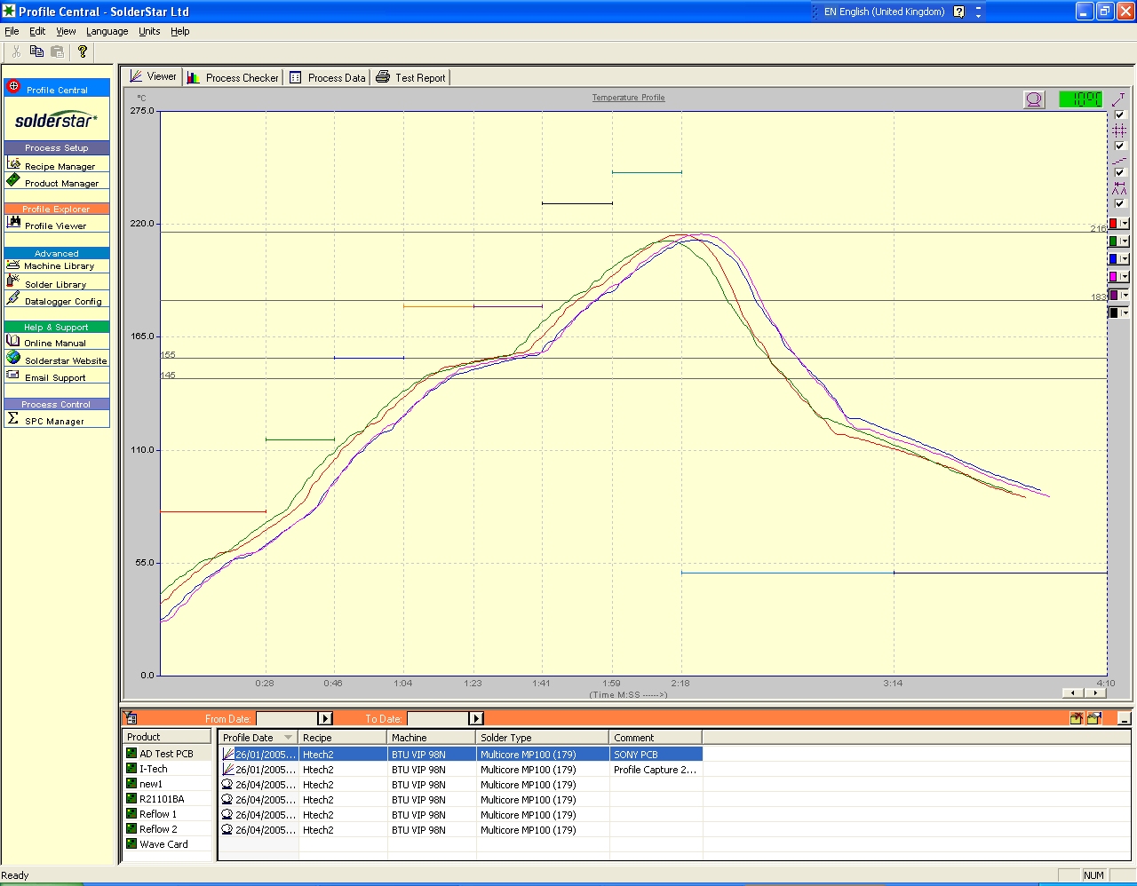Toggle the checkbox below slope lines icon
Viewport: 1137px width, 886px height.
[1119, 172]
